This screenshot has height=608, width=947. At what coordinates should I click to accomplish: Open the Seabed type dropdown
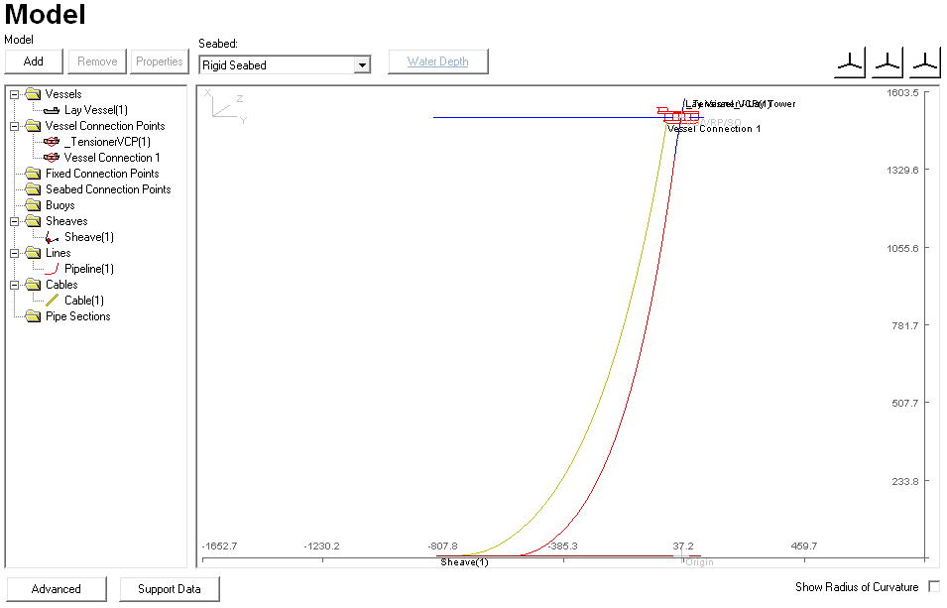point(362,65)
